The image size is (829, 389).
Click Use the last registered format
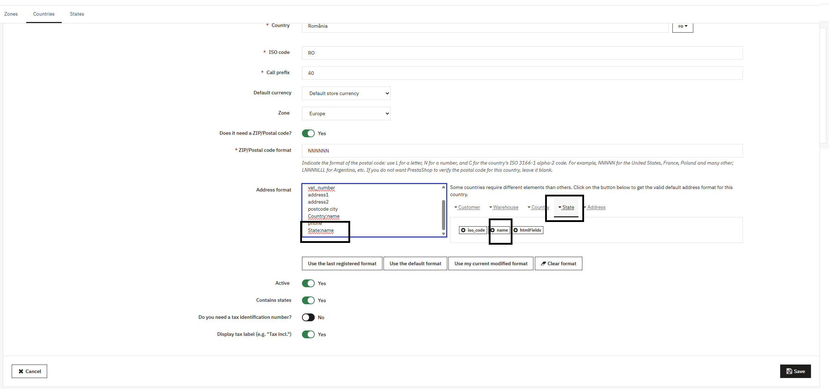[342, 263]
